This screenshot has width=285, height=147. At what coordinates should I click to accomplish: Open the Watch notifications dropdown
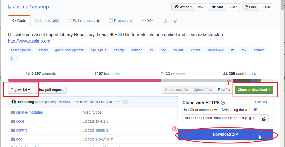click(183, 7)
